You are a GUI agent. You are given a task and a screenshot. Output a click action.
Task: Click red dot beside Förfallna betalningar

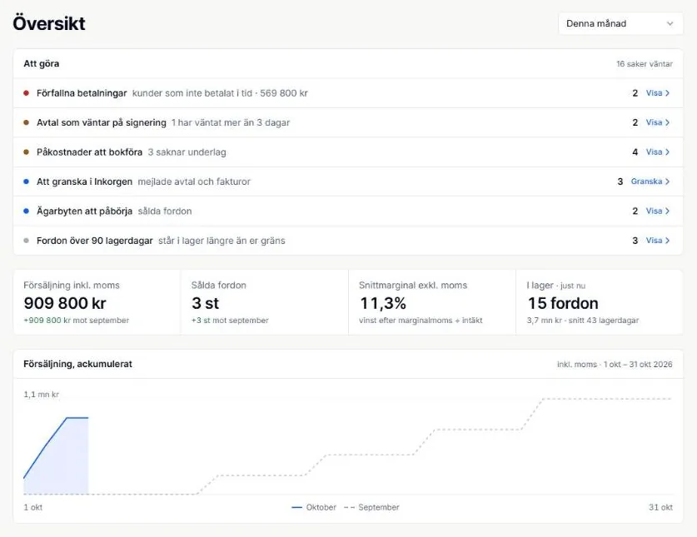point(26,93)
